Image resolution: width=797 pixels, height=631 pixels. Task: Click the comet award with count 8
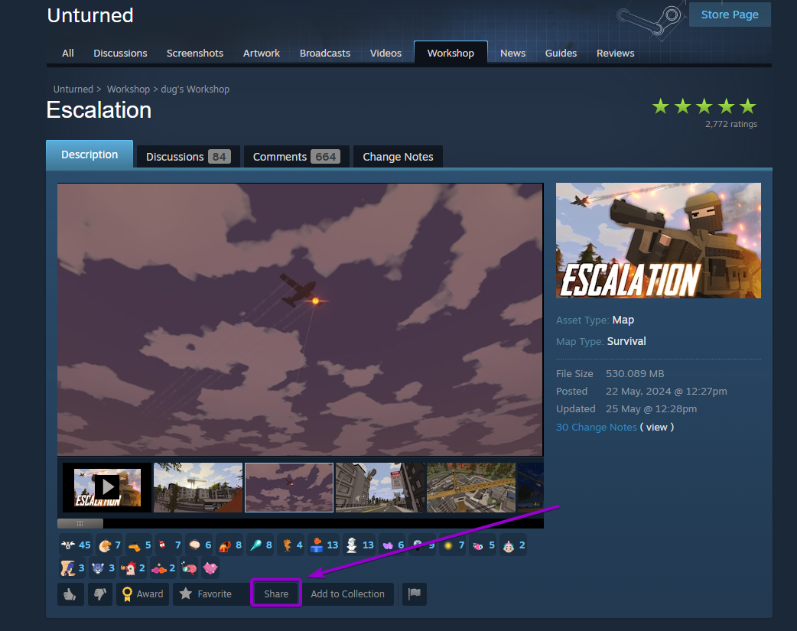tap(261, 545)
